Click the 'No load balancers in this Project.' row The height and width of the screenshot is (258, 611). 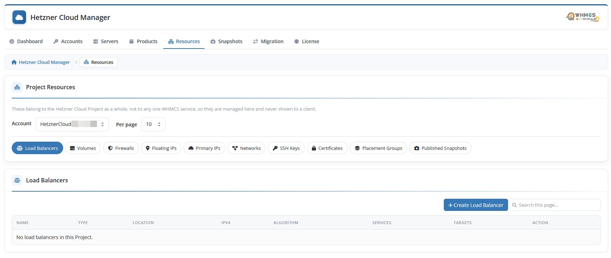pos(306,237)
